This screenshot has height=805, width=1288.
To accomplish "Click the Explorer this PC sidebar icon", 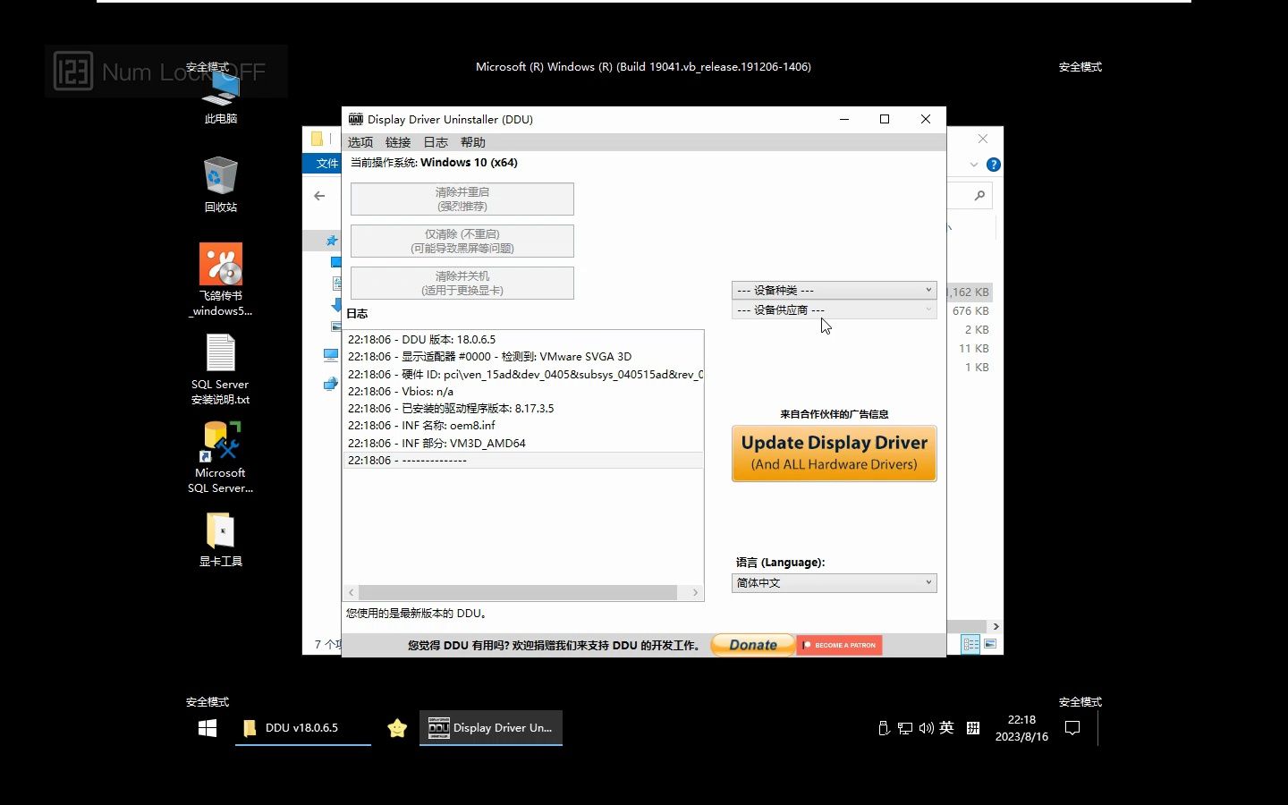I will pyautogui.click(x=331, y=355).
